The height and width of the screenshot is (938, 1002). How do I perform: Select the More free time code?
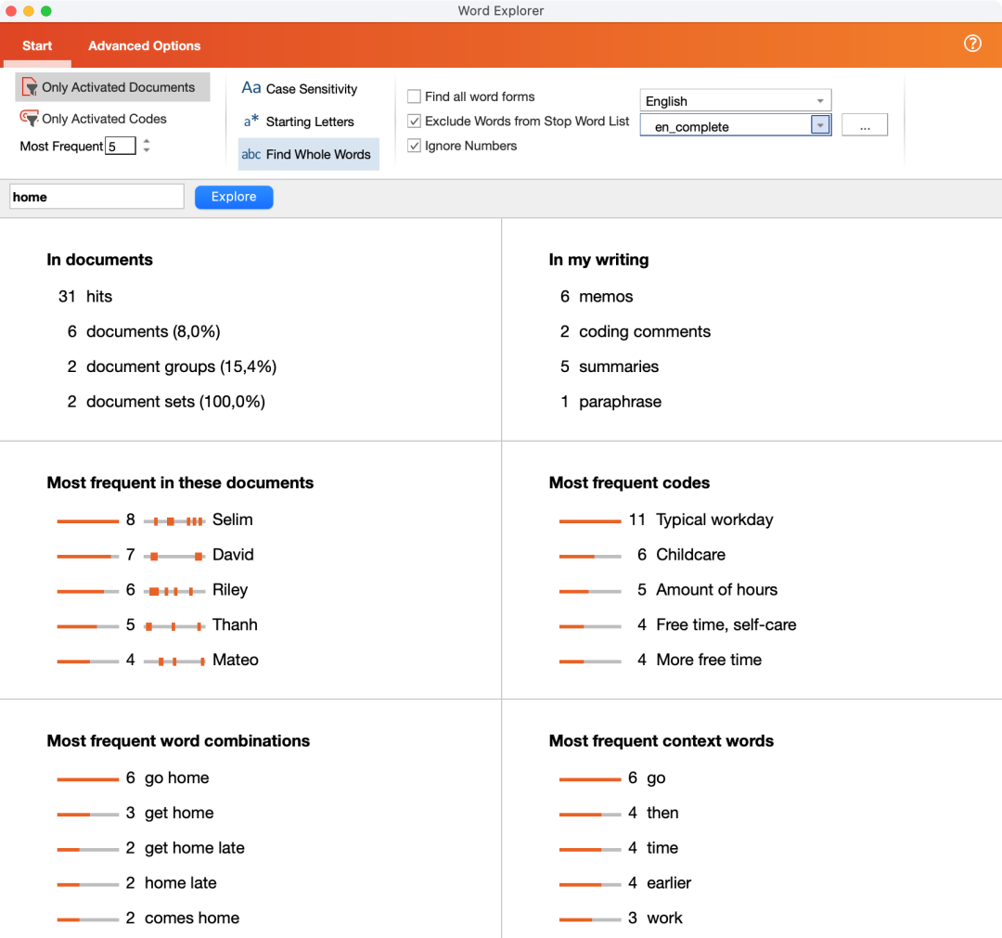709,660
